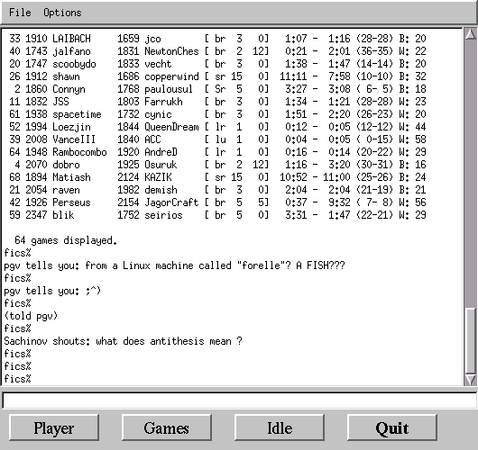Select the shawn vs copperwind game row

tap(217, 76)
